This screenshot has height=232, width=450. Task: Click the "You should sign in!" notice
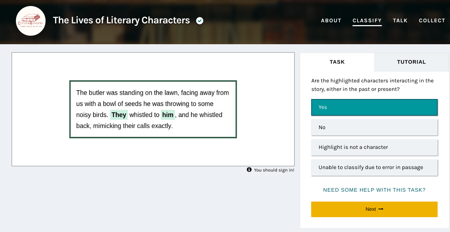pos(274,170)
